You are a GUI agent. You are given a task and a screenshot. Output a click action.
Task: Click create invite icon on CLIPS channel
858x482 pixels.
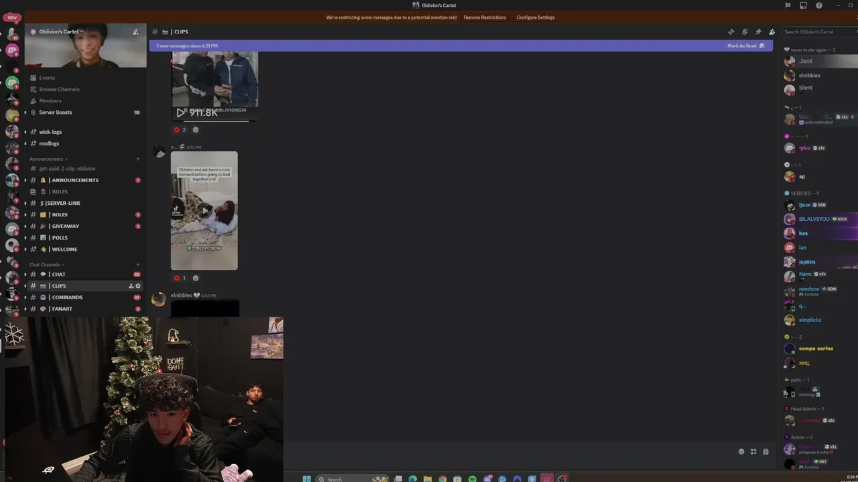[x=131, y=286]
